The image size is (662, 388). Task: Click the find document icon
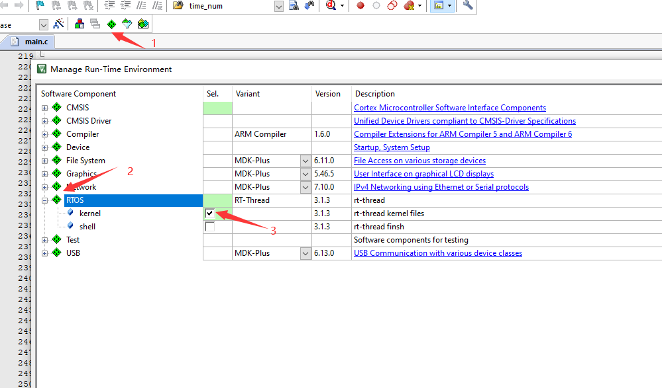coord(294,5)
